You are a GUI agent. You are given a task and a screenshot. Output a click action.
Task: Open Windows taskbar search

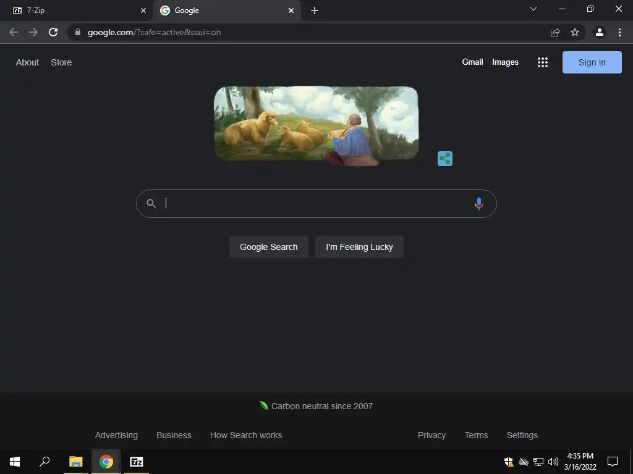45,462
